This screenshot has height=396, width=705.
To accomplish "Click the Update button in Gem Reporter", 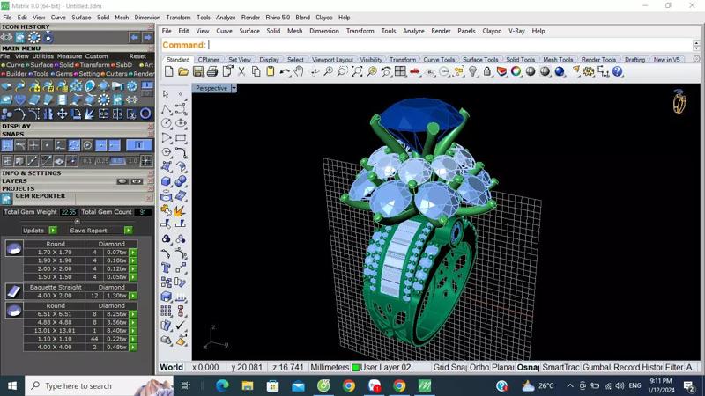I will tap(40, 231).
